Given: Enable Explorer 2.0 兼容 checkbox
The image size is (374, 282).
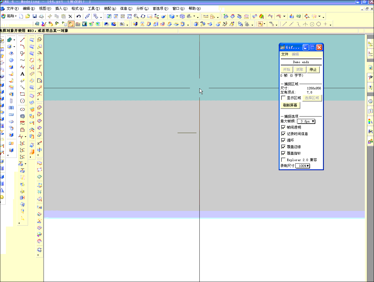Looking at the screenshot, I should pyautogui.click(x=283, y=160).
